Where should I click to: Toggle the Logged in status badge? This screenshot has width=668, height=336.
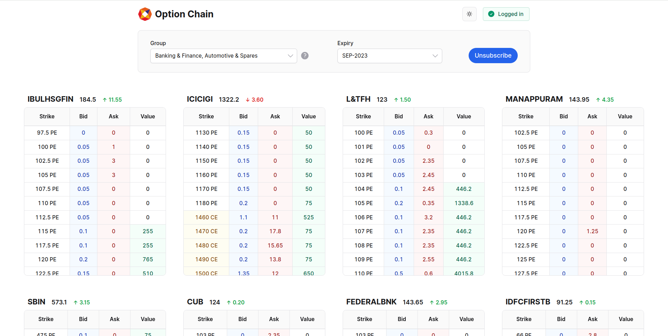[x=506, y=14]
